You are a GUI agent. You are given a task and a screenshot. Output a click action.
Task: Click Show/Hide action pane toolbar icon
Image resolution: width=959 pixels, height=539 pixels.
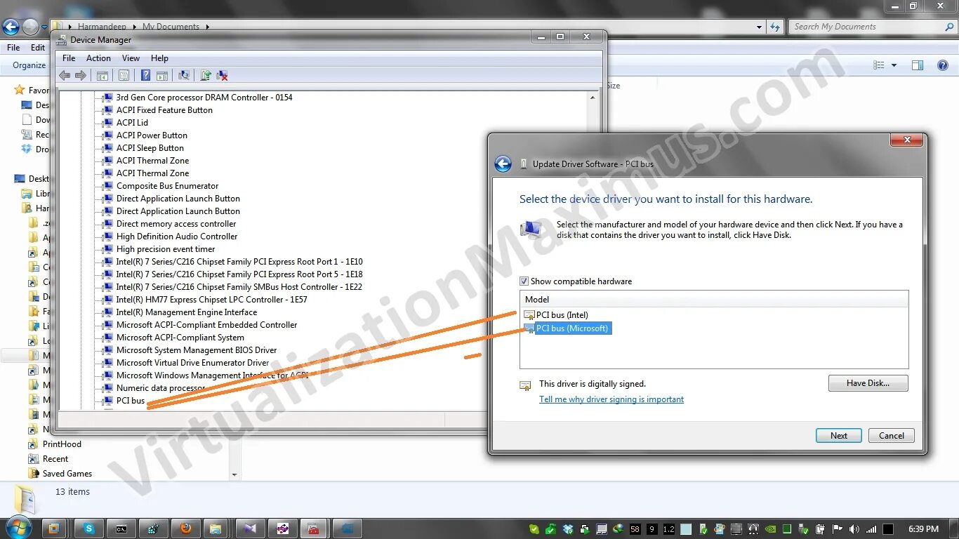pos(162,76)
